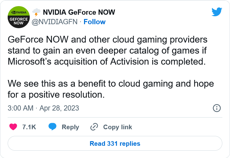Click the Apr 28, 2023 date

pyautogui.click(x=59, y=108)
